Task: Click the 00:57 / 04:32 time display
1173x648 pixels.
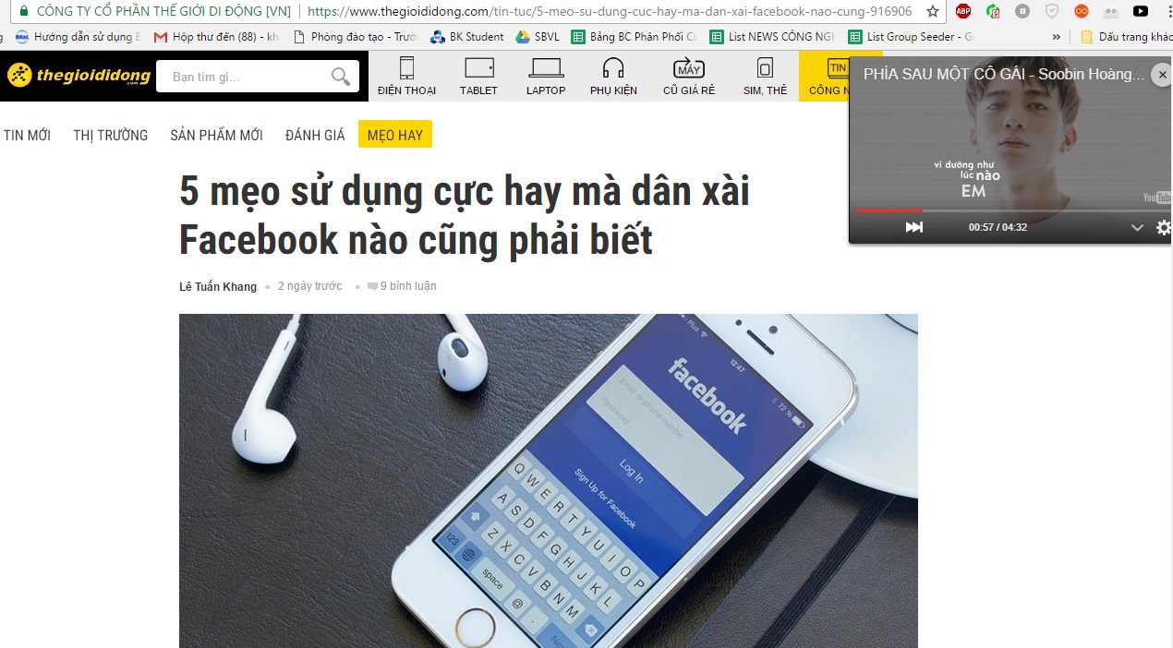Action: pyautogui.click(x=998, y=227)
